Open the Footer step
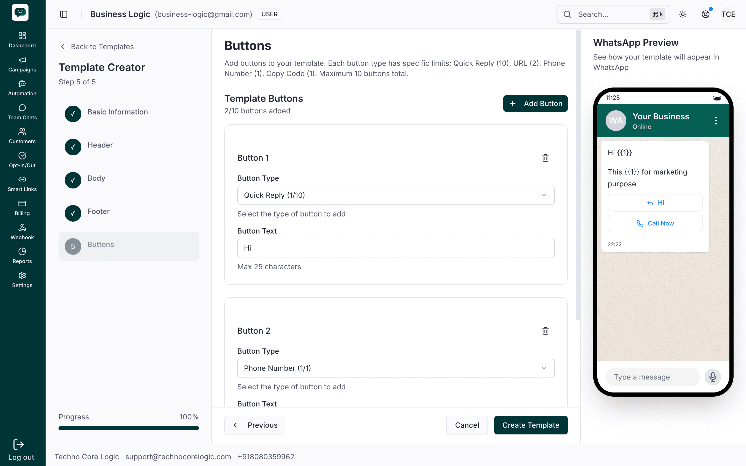The height and width of the screenshot is (466, 746). [x=128, y=213]
